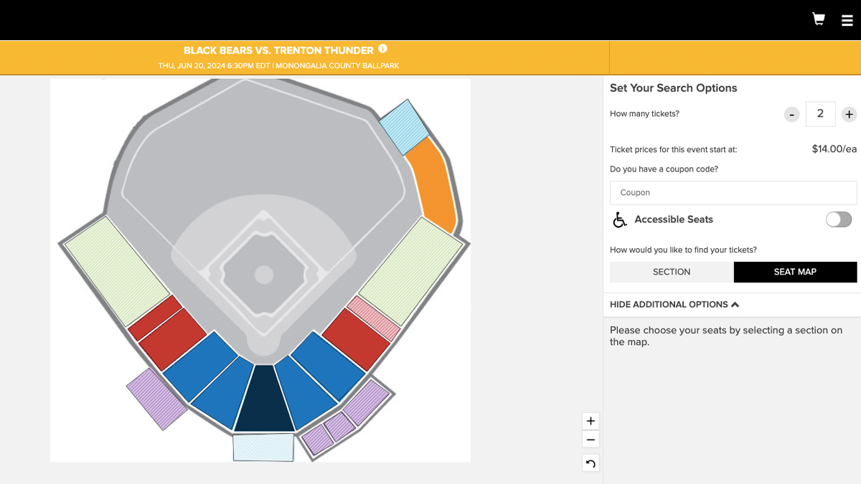
Task: Choose the light blue section below home plate
Action: click(263, 447)
